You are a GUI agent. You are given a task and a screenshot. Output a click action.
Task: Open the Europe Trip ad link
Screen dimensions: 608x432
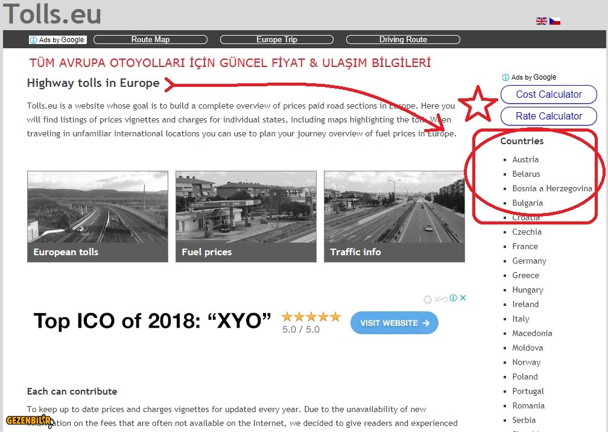pos(276,40)
